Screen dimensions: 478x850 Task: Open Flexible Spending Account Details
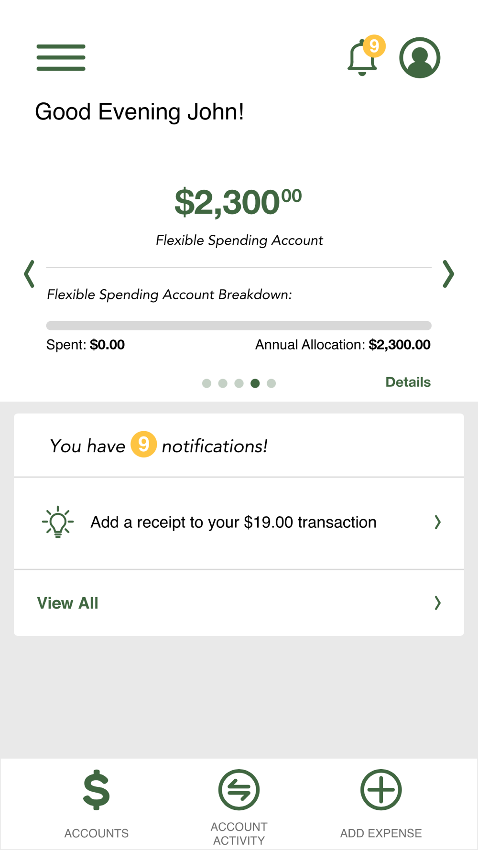pos(408,382)
